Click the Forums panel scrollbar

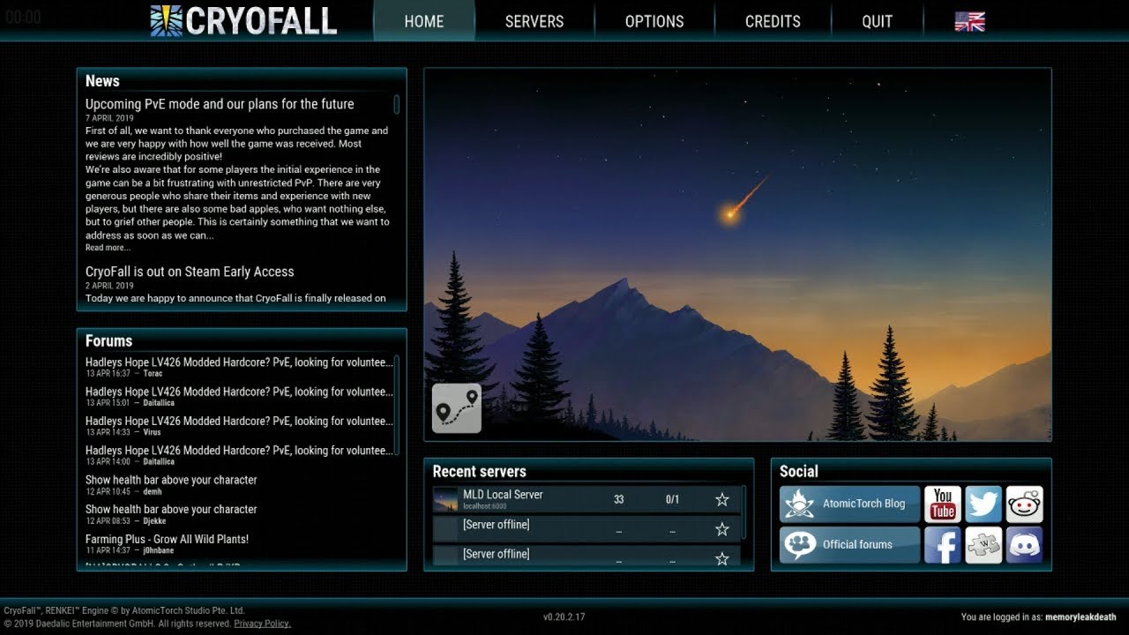397,404
